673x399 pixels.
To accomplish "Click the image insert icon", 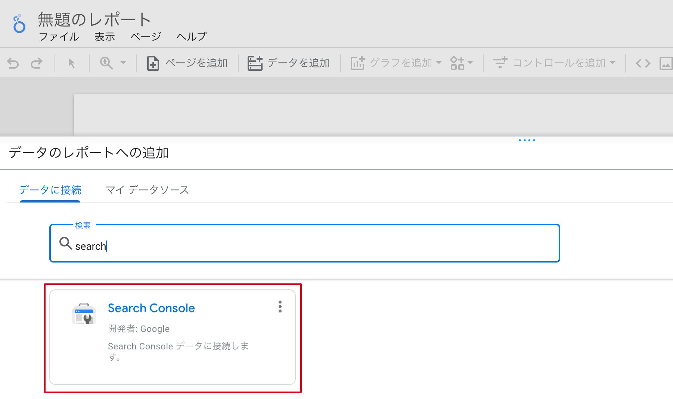I will (666, 63).
